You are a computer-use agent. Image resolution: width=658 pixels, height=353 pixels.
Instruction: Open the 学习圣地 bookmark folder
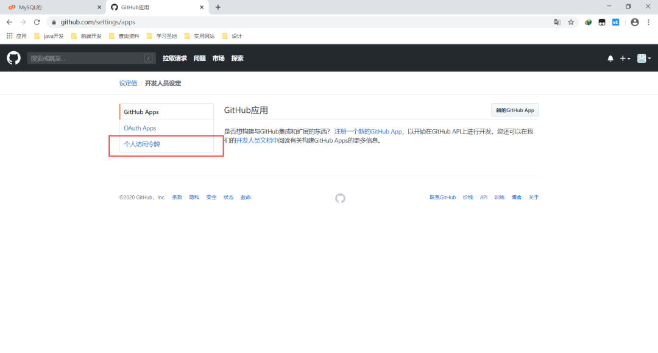click(162, 36)
